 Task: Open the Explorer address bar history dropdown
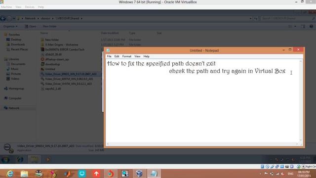click(x=250, y=18)
